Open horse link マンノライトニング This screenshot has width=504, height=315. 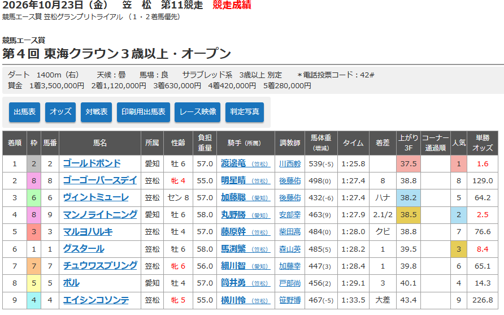100,214
